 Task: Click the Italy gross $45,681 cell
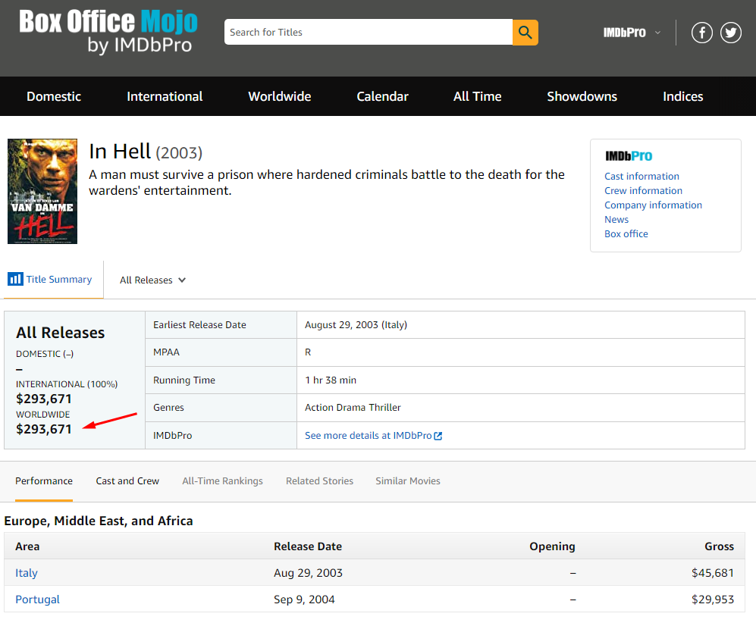(x=713, y=573)
